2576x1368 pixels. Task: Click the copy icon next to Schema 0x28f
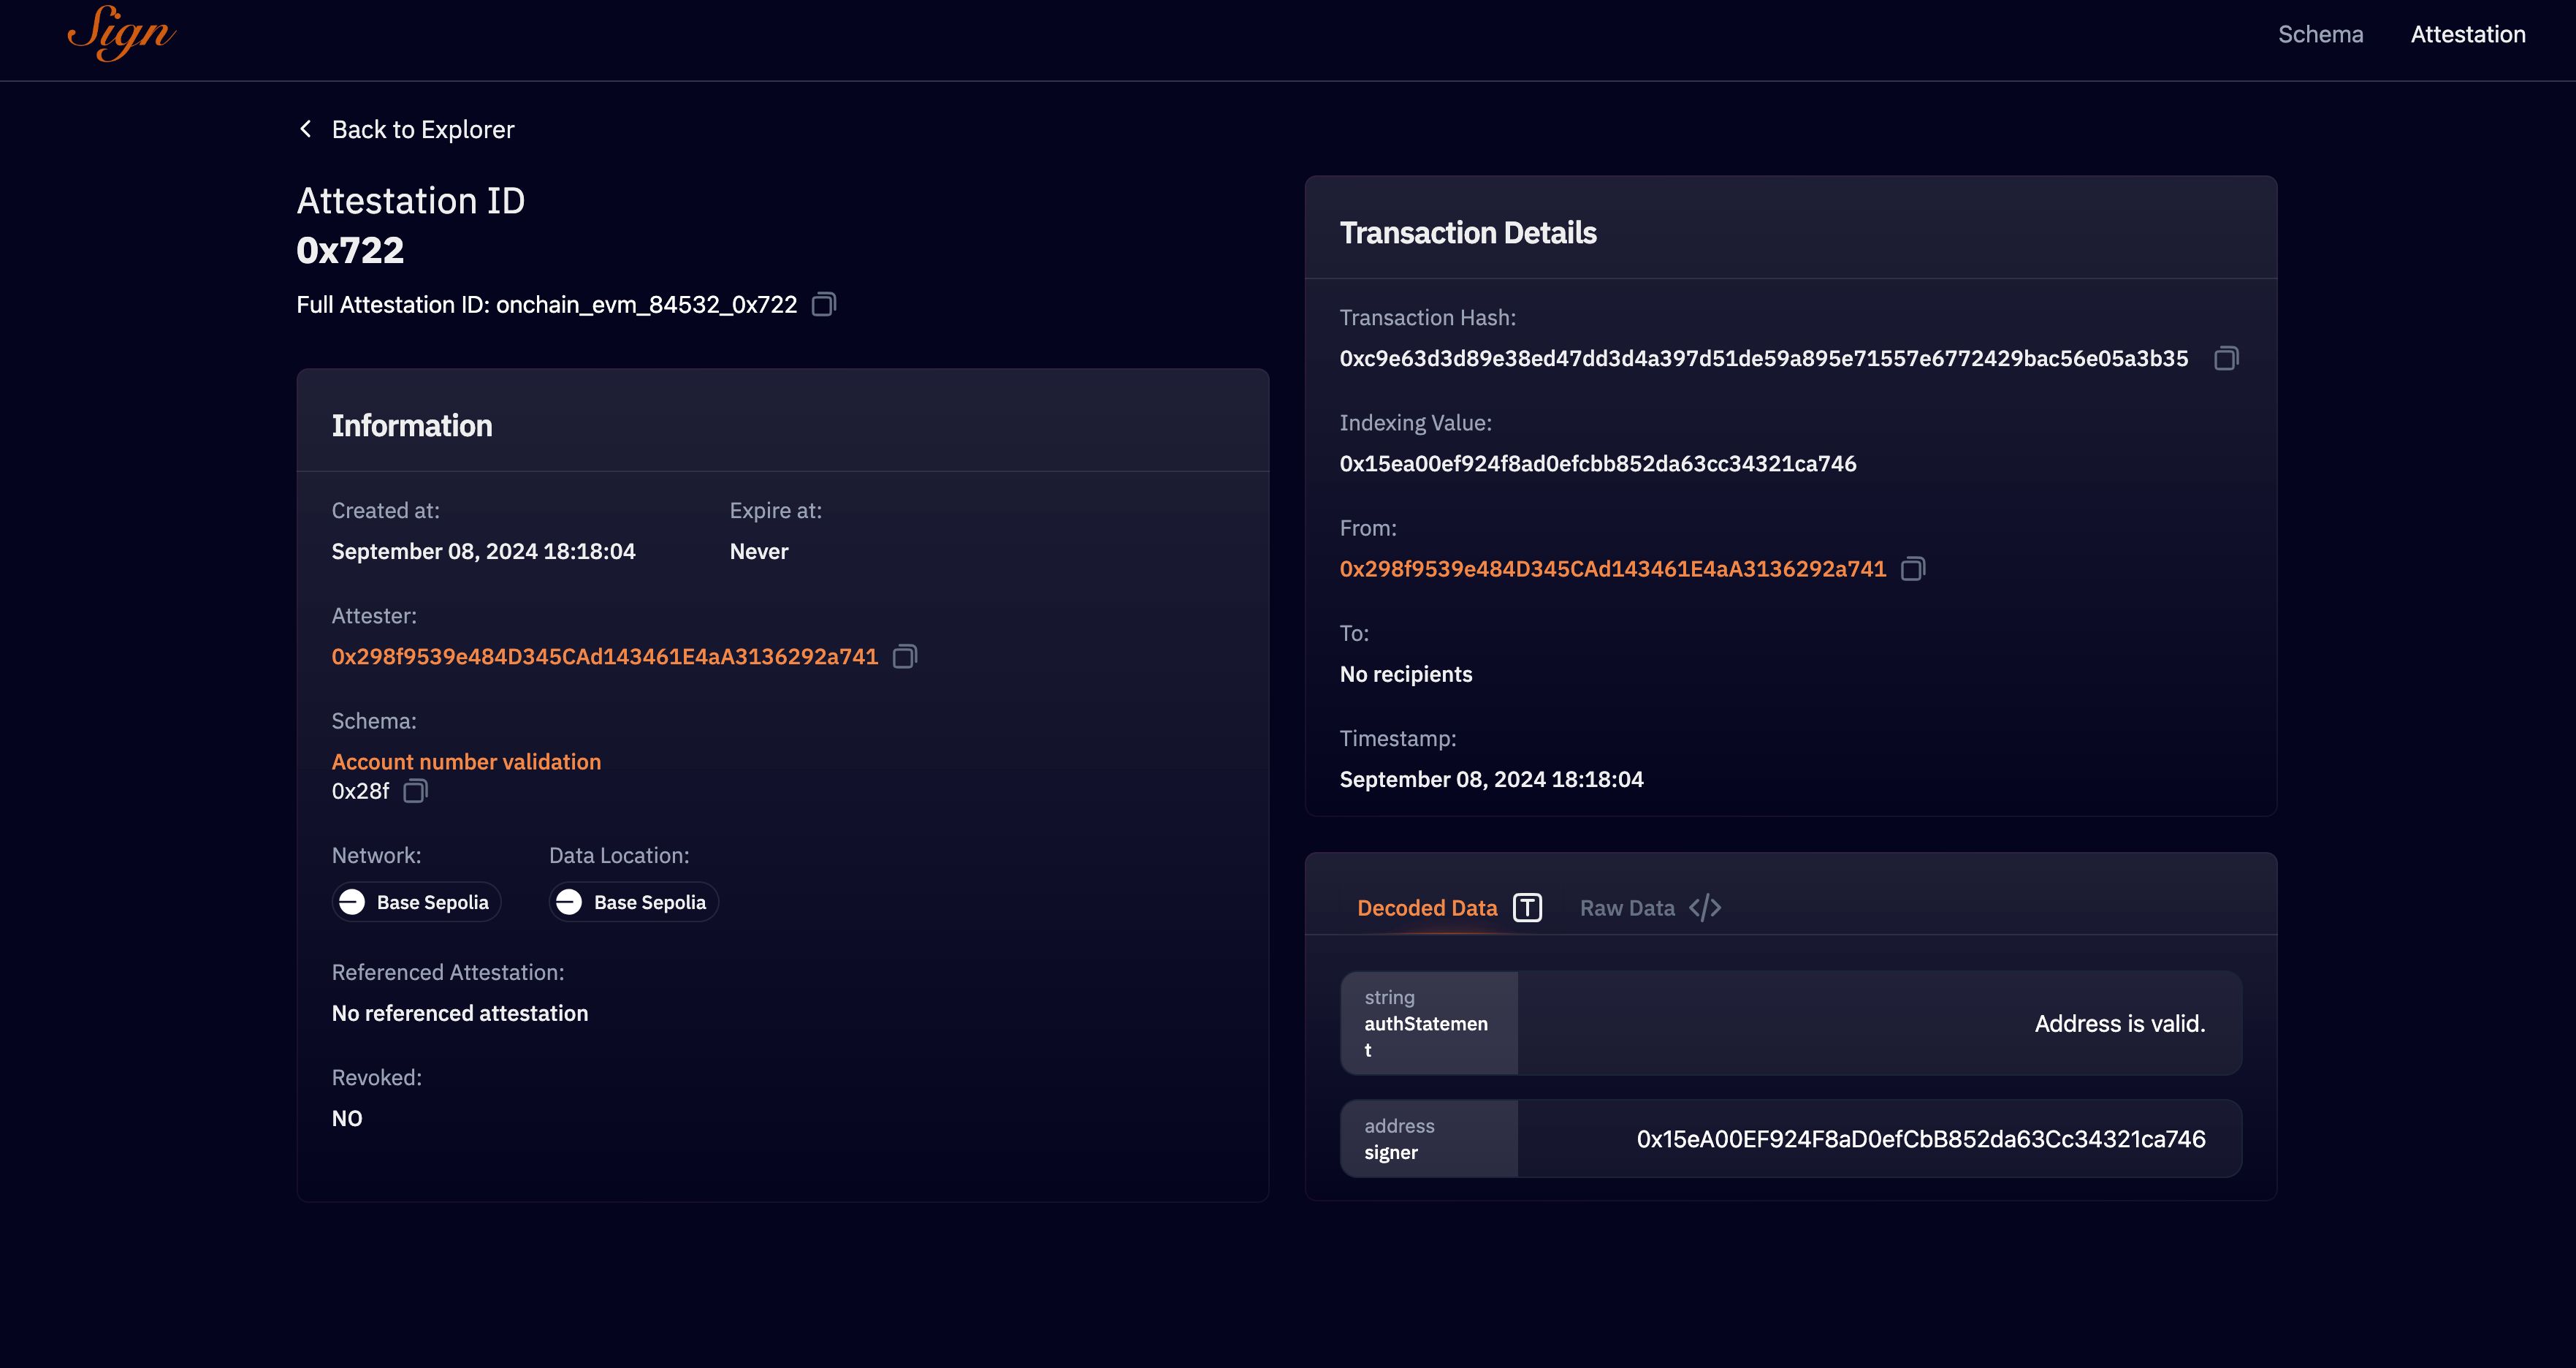(414, 788)
